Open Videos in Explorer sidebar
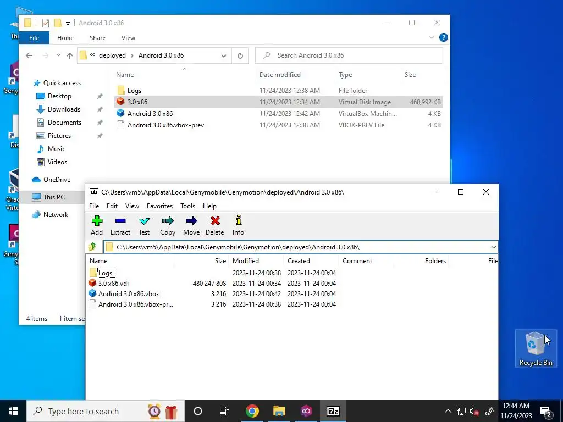 coord(57,162)
